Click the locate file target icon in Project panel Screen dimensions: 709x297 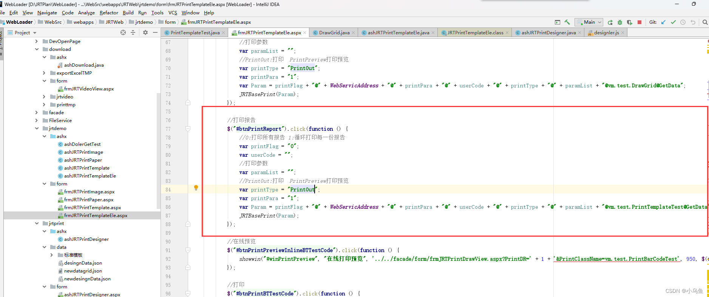(x=123, y=32)
